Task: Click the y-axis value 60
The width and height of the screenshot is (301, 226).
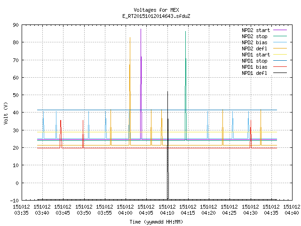Action: click(x=16, y=78)
